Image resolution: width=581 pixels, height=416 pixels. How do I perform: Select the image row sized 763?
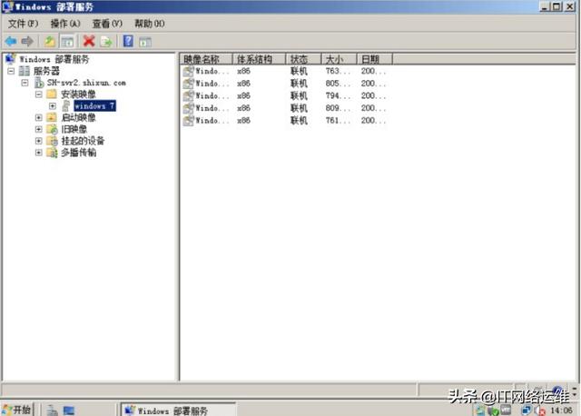[x=284, y=71]
